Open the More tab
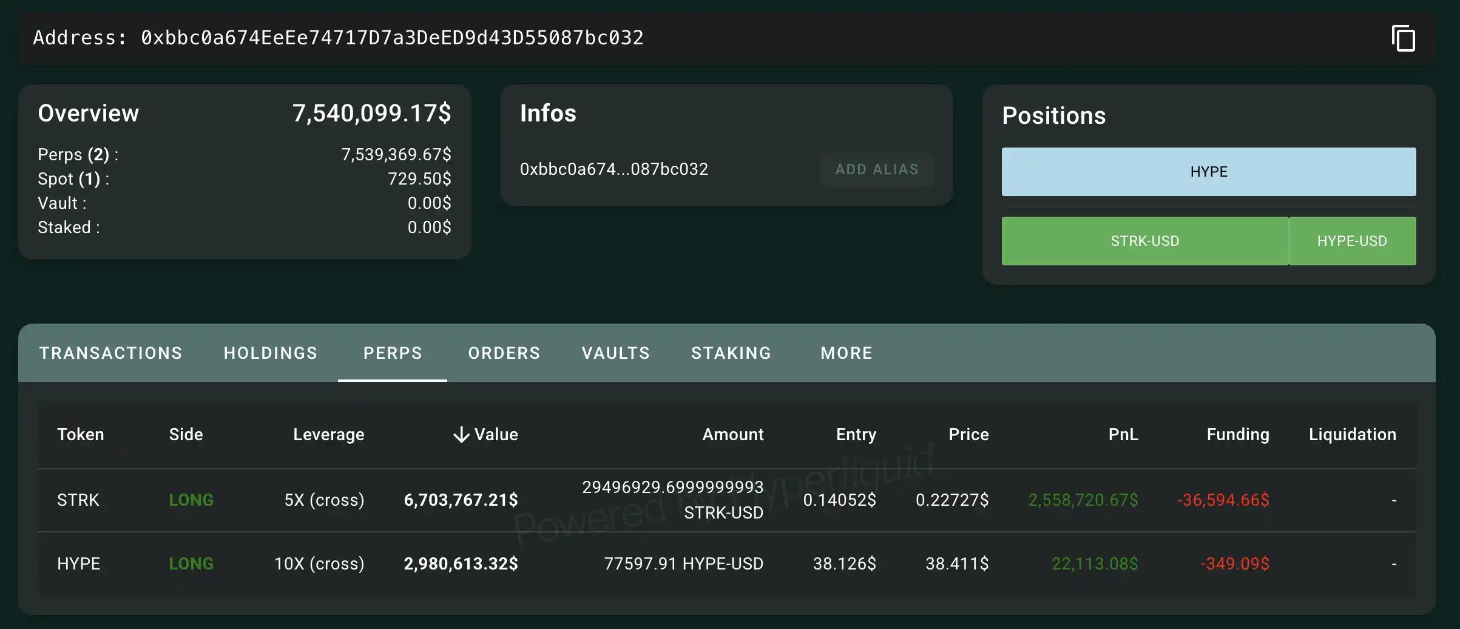This screenshot has width=1460, height=629. tap(846, 353)
